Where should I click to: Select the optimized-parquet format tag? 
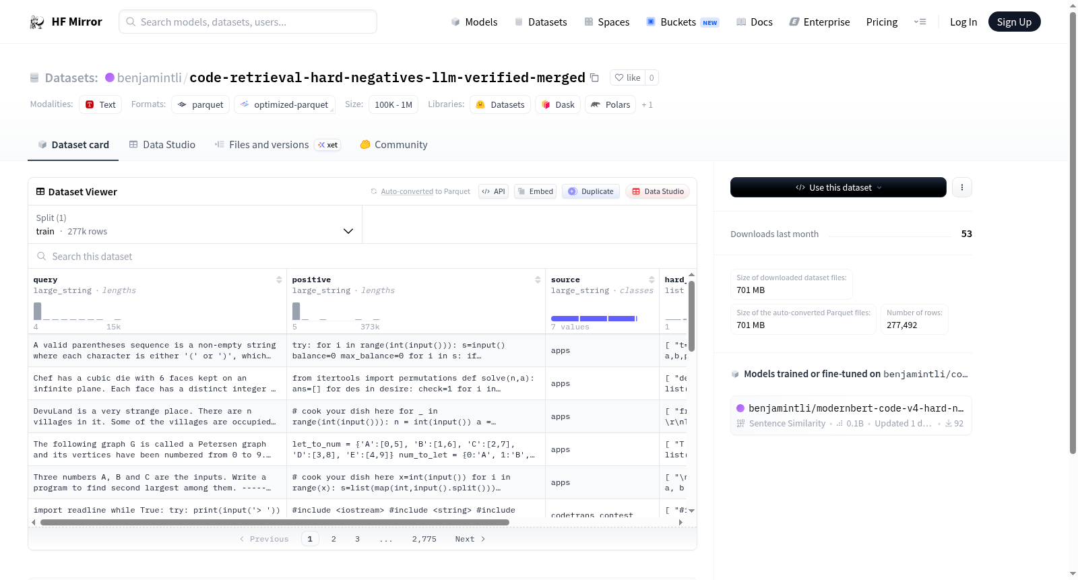tap(284, 104)
